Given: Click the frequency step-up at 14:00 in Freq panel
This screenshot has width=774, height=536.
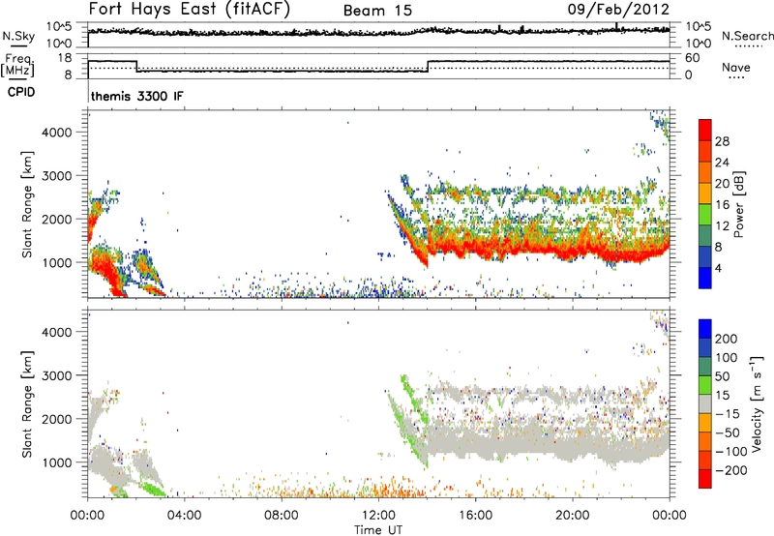Looking at the screenshot, I should pyautogui.click(x=428, y=66).
